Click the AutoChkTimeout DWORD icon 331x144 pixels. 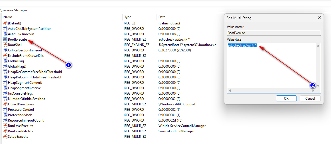coord(5,34)
